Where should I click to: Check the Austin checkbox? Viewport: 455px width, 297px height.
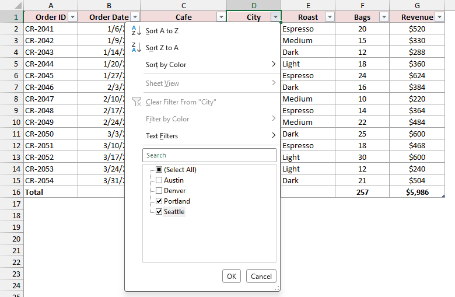(x=159, y=180)
